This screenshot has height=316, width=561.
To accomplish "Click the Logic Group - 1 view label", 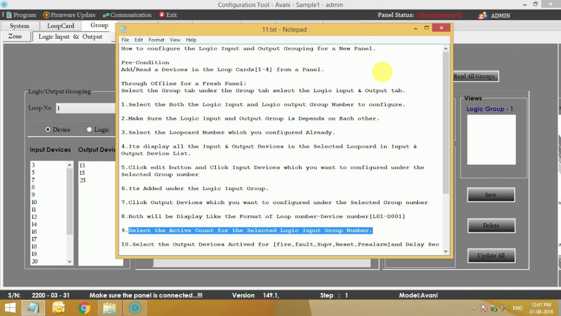I will [490, 109].
